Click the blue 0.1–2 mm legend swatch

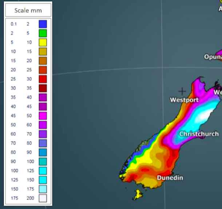[43, 24]
